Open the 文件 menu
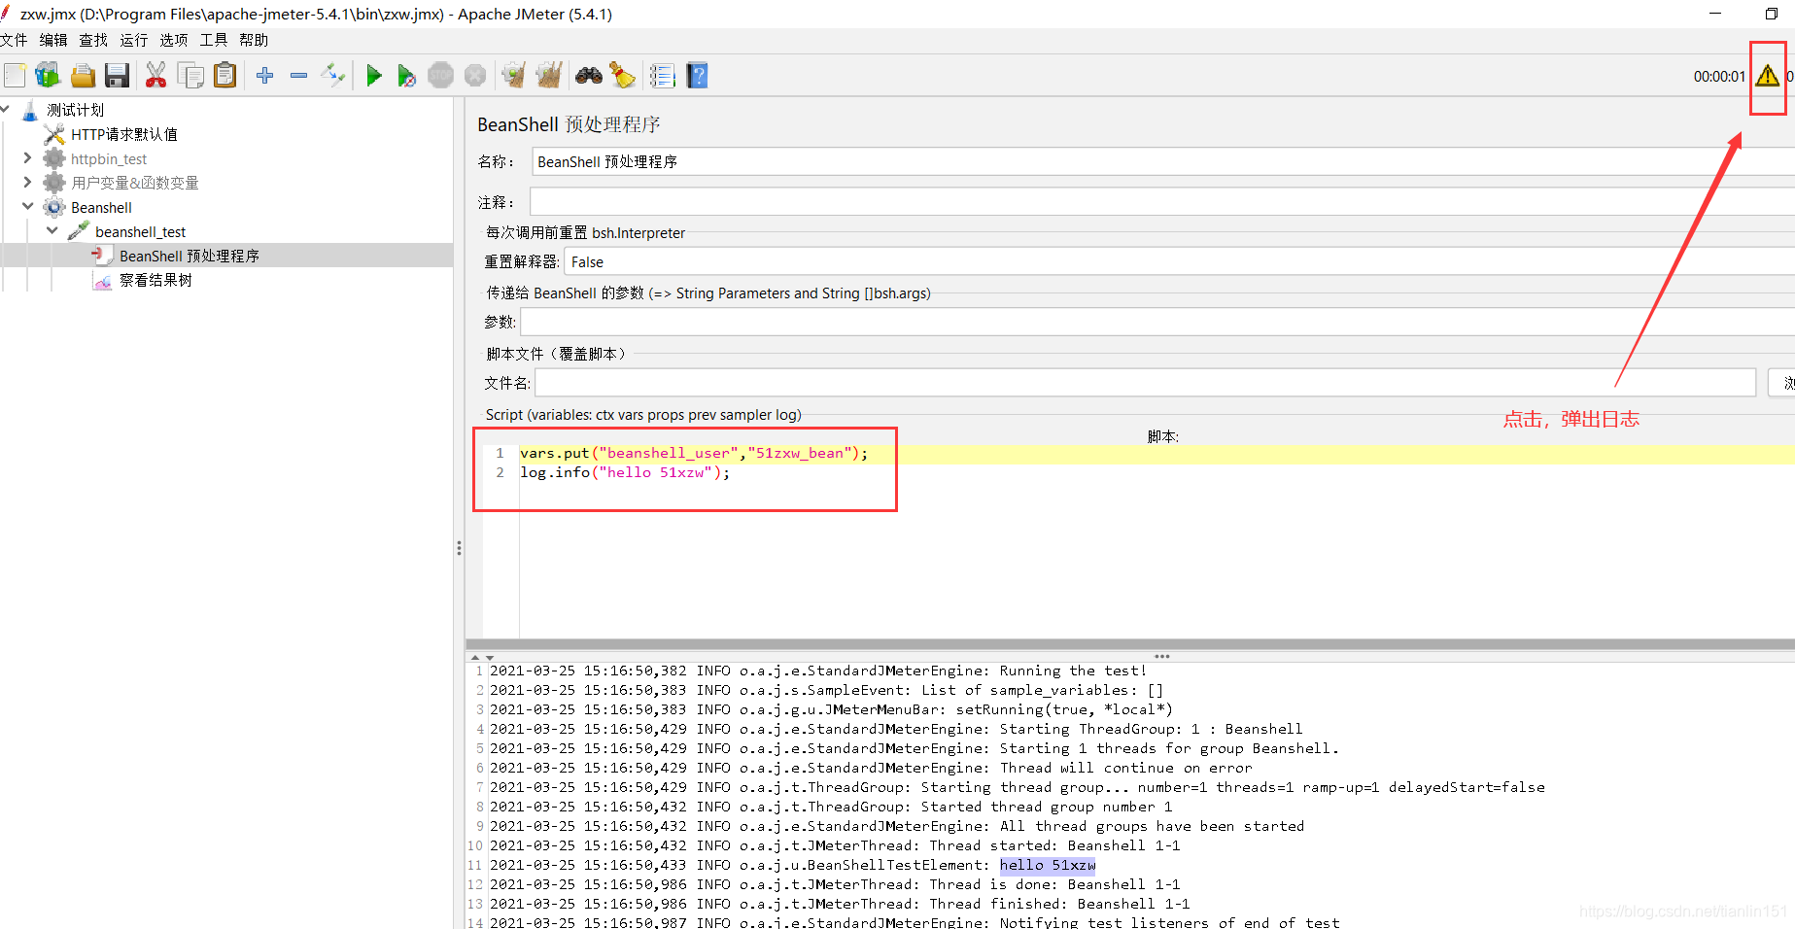The width and height of the screenshot is (1795, 929). [x=14, y=40]
